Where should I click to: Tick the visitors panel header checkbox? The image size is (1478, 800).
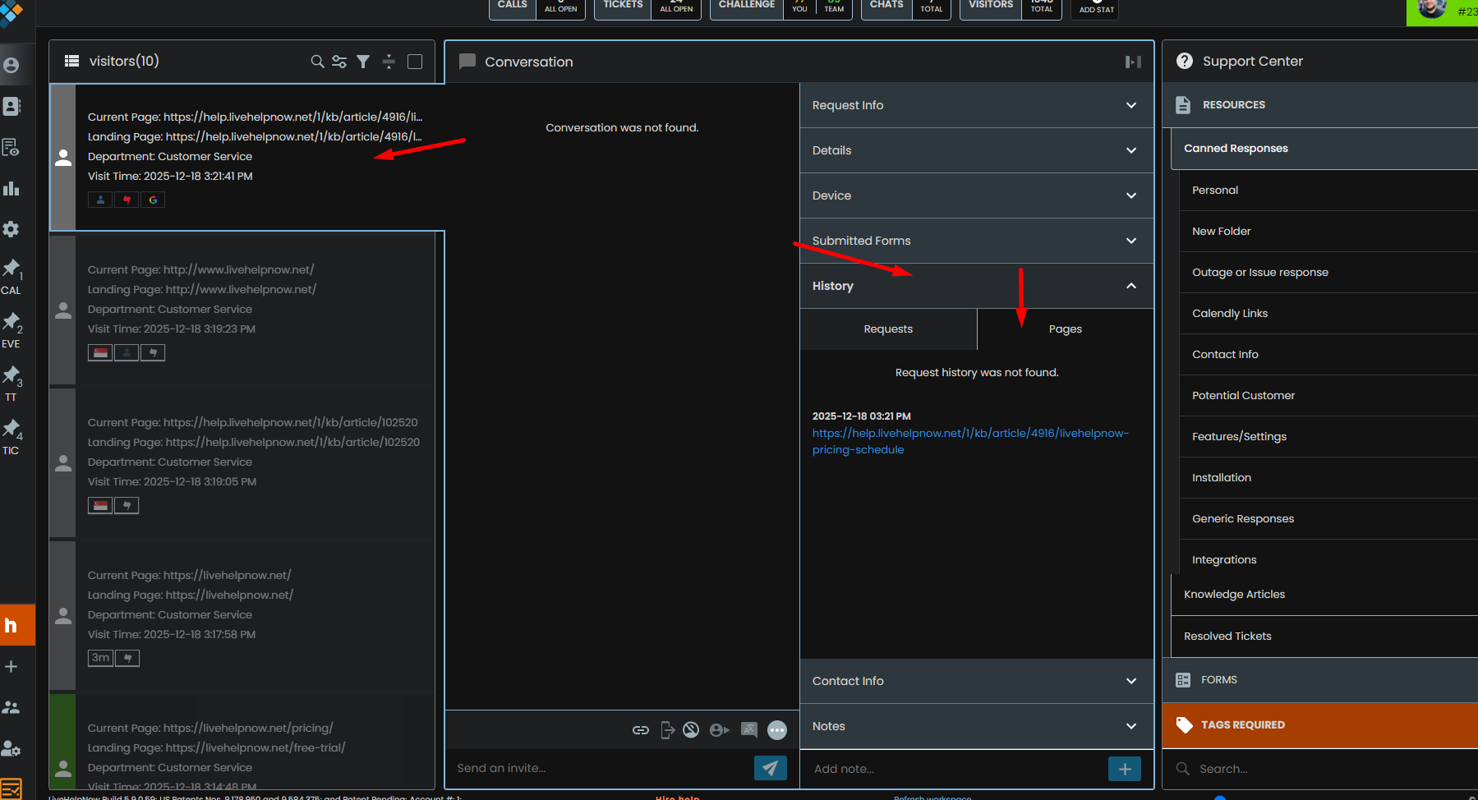tap(415, 62)
